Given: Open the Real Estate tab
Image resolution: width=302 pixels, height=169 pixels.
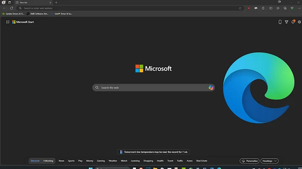Looking at the screenshot, I should pyautogui.click(x=202, y=161).
